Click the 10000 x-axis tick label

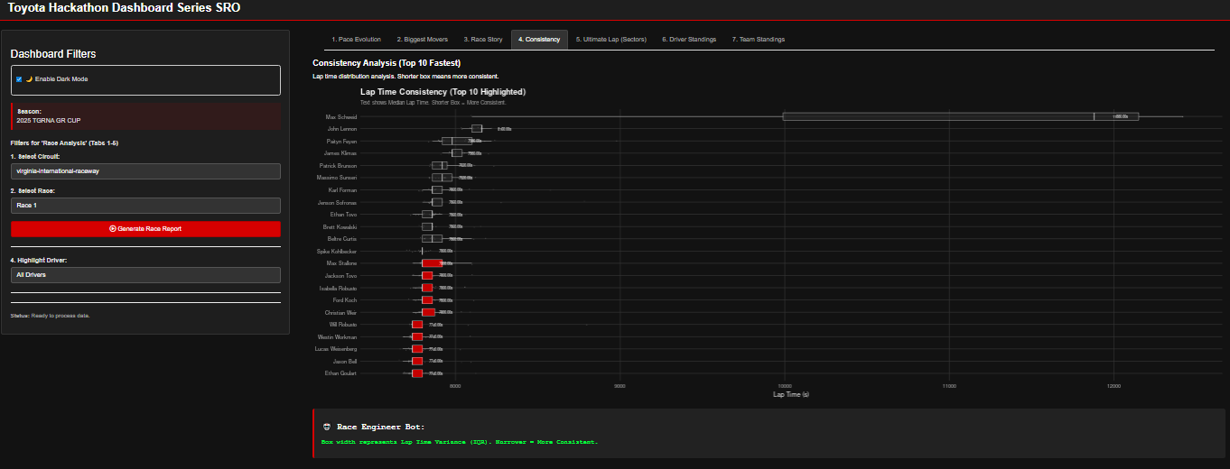click(x=784, y=386)
